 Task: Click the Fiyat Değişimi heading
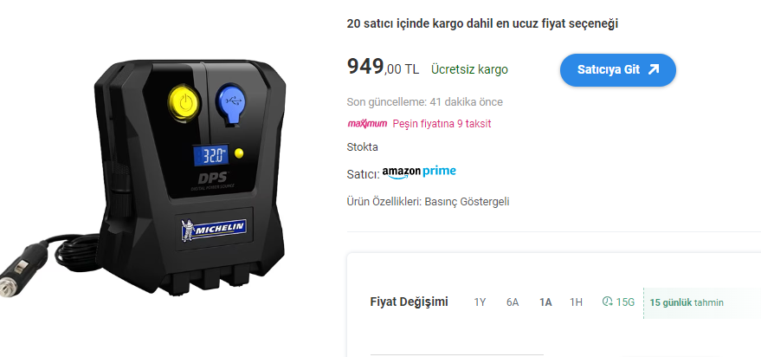tap(410, 302)
